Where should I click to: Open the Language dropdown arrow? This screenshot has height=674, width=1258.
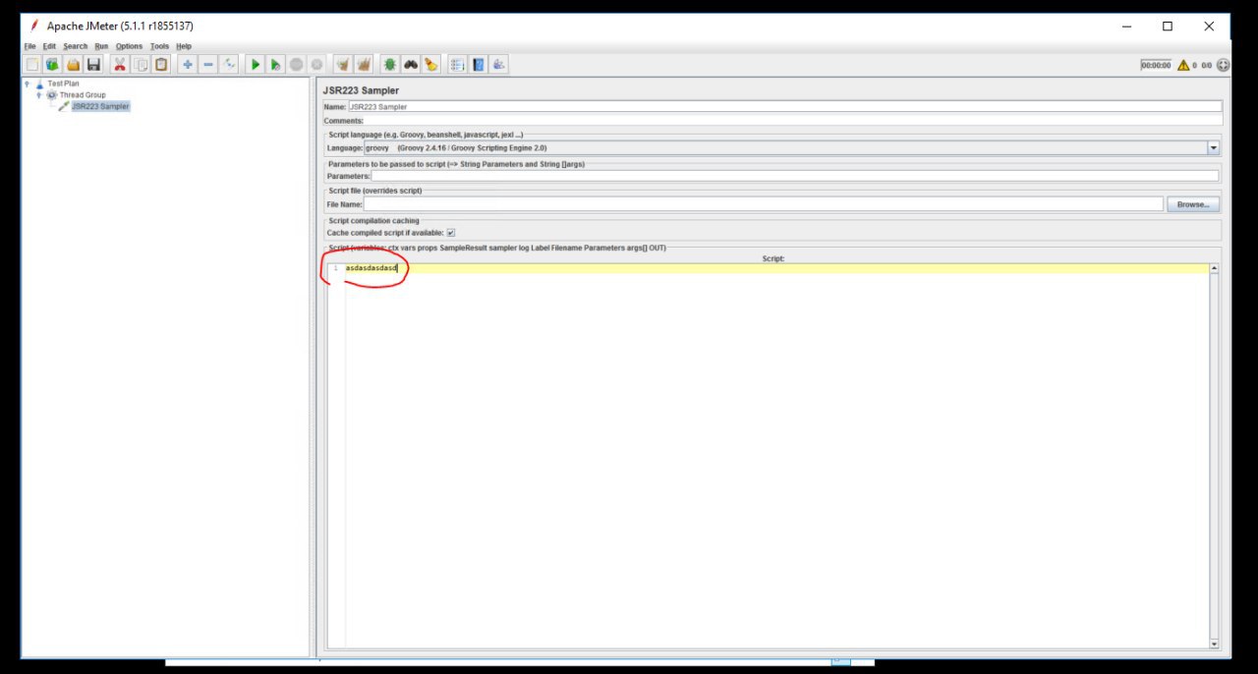pyautogui.click(x=1214, y=147)
